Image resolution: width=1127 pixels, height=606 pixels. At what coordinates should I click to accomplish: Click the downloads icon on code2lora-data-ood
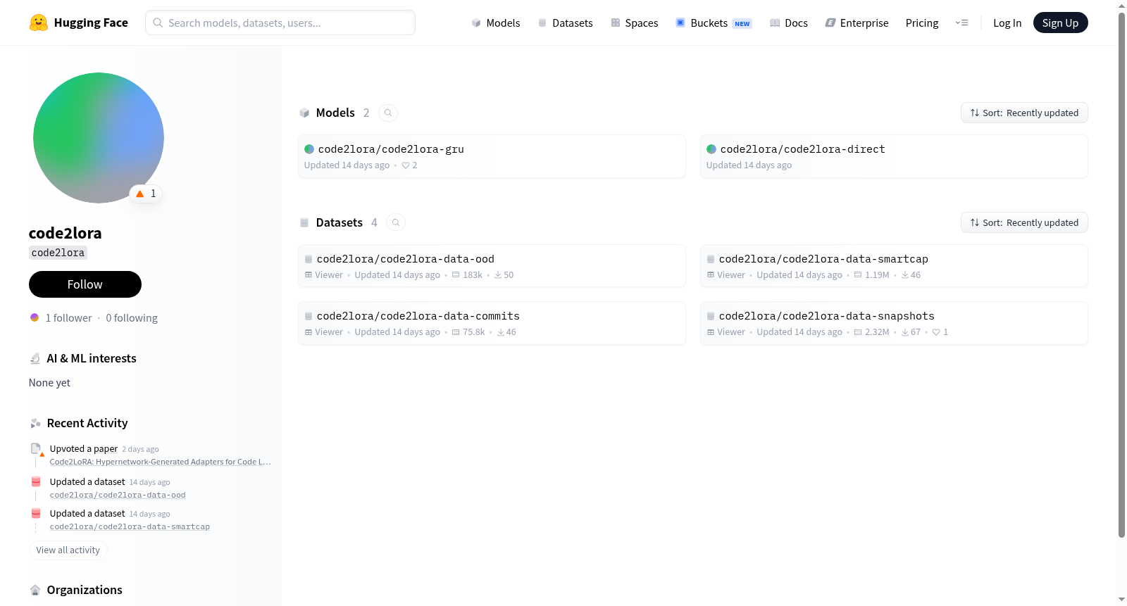498,275
